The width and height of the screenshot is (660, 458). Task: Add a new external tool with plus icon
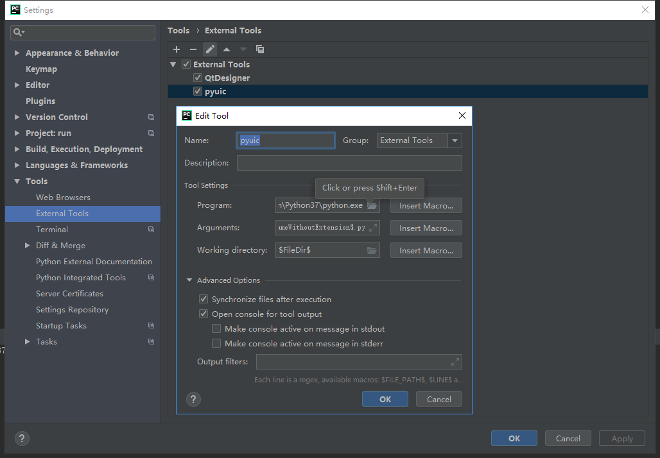(x=177, y=49)
